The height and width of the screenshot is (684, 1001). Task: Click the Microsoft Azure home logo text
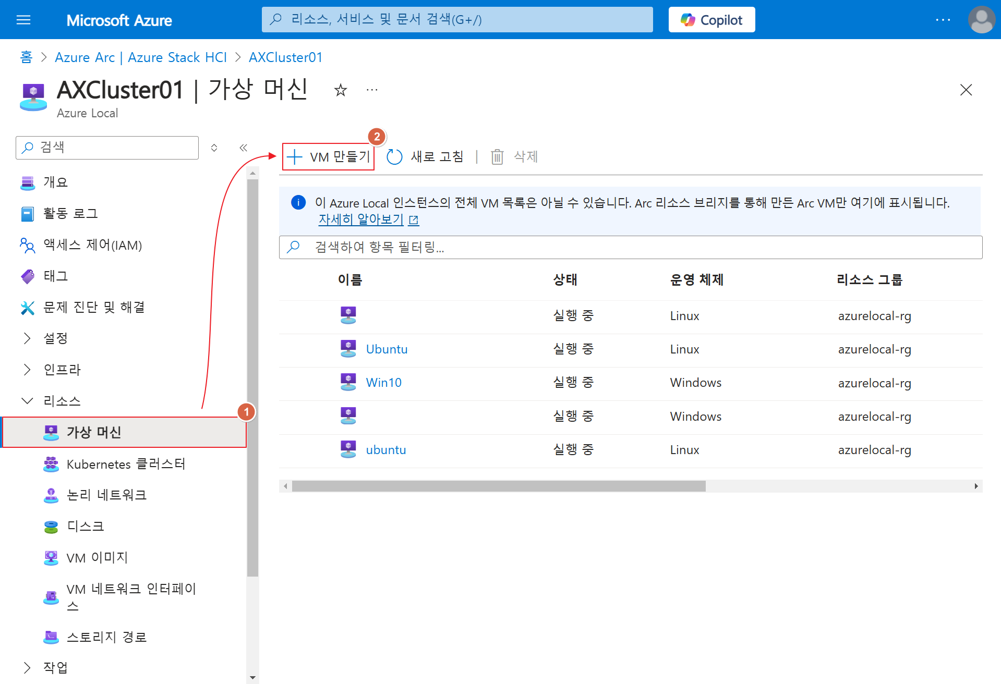pyautogui.click(x=119, y=20)
